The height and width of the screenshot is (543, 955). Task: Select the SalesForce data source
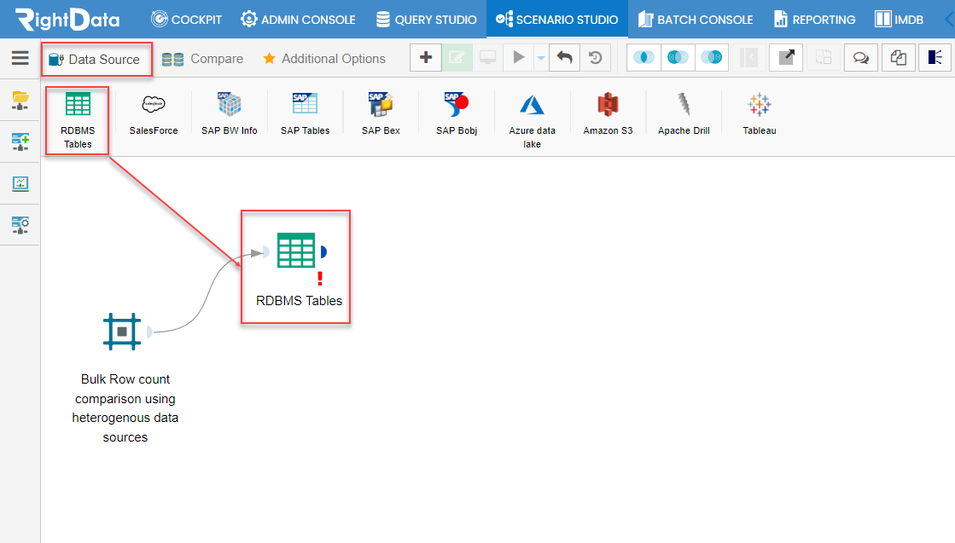[154, 114]
